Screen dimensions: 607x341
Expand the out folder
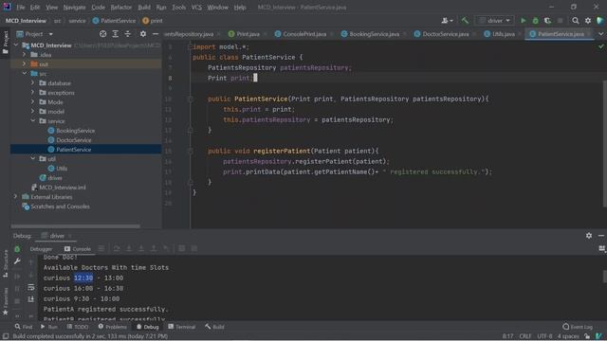tap(24, 64)
